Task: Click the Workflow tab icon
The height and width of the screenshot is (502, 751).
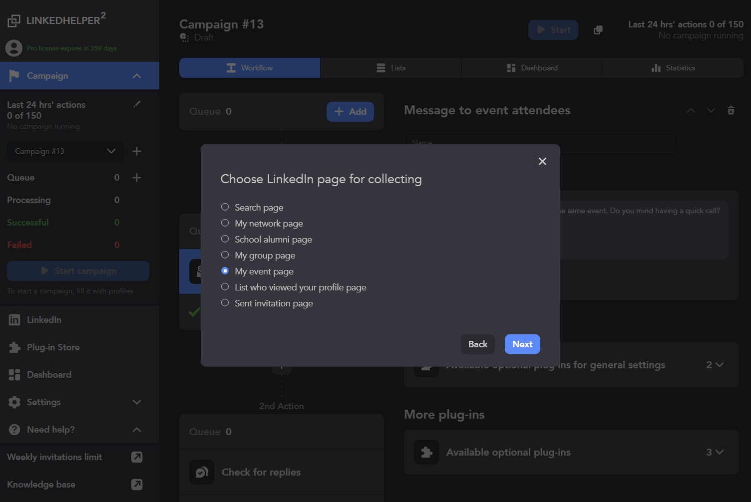Action: click(231, 68)
